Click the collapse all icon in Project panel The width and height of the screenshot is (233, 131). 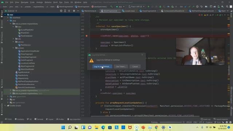click(69, 11)
